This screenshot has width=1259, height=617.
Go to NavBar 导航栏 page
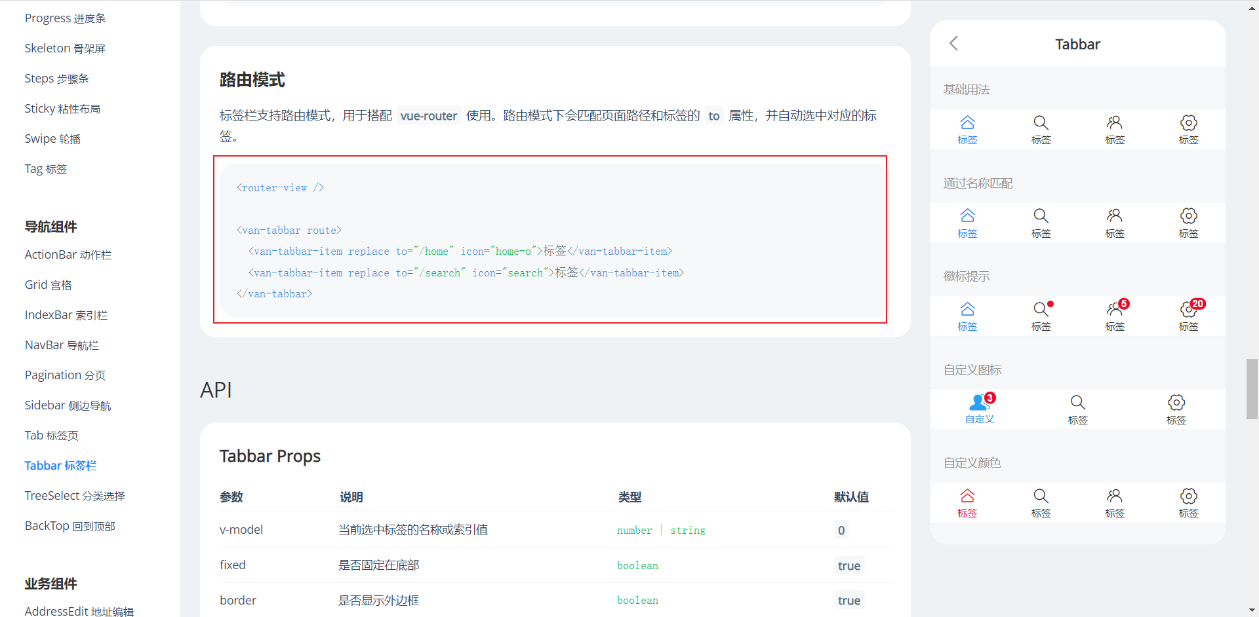[x=62, y=345]
